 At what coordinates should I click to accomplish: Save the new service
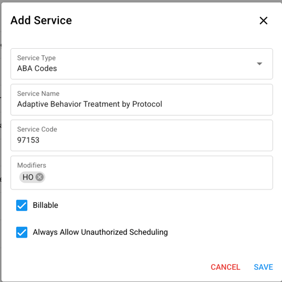(263, 267)
